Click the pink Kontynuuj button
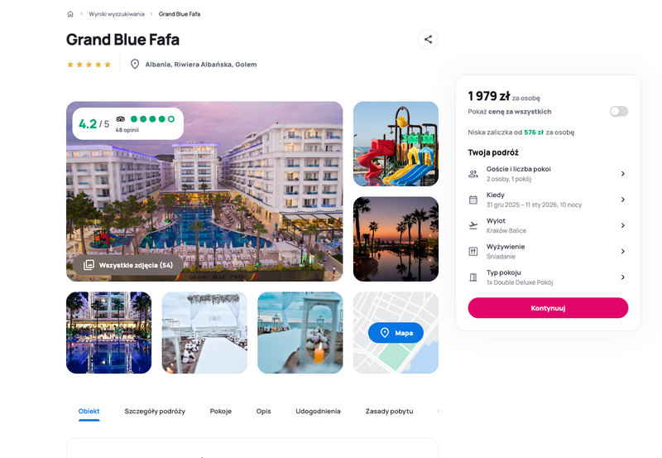 [x=548, y=308]
